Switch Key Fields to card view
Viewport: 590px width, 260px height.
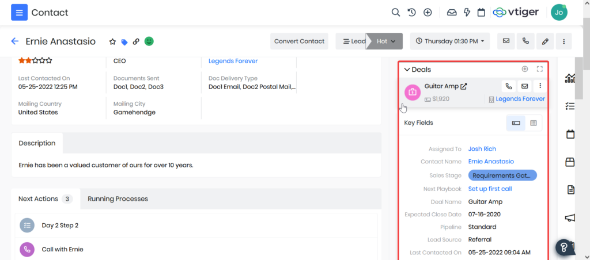[x=516, y=123]
